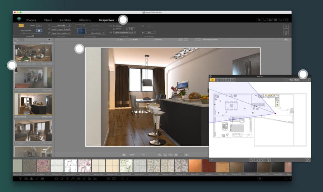Click the blue background image swatch
323x192 pixels.
(81, 31)
